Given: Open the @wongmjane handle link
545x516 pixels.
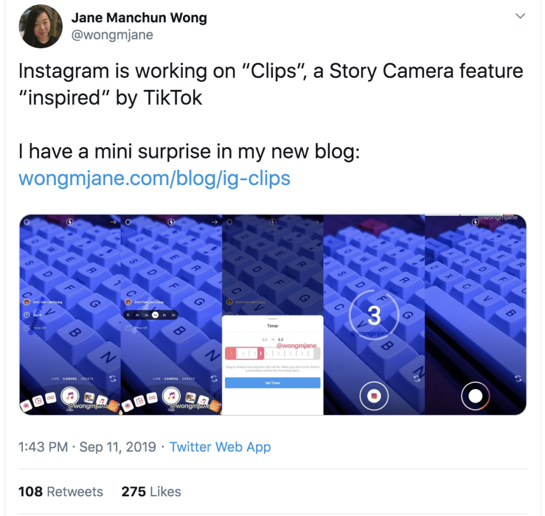Looking at the screenshot, I should 112,35.
